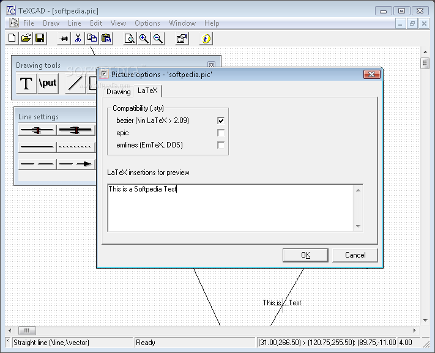Image resolution: width=435 pixels, height=353 pixels.
Task: Enable the emlines (EmTeX, DOS) checkbox
Action: [x=221, y=145]
